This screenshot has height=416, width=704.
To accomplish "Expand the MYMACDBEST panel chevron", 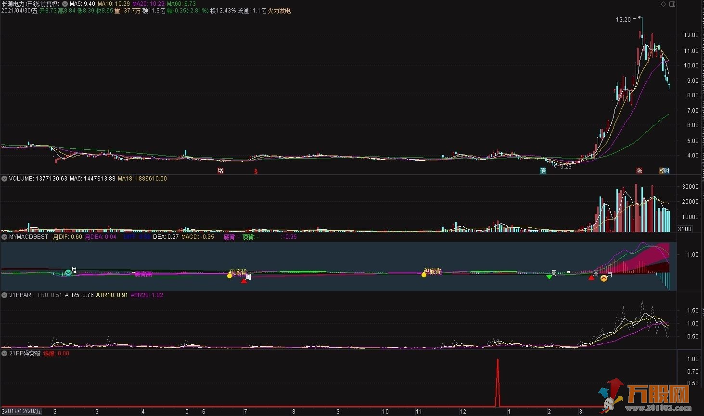I will (x=4, y=237).
